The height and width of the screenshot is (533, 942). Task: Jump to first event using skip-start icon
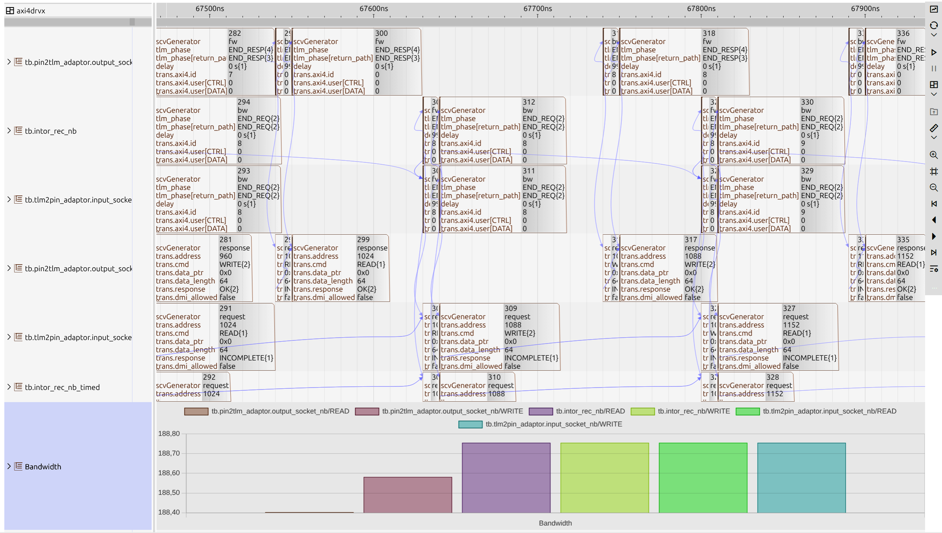pos(934,204)
